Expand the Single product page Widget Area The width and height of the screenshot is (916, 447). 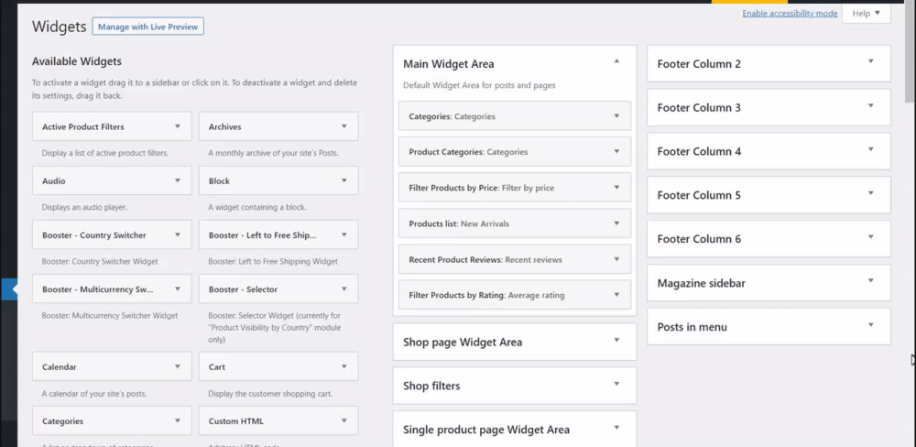point(616,428)
